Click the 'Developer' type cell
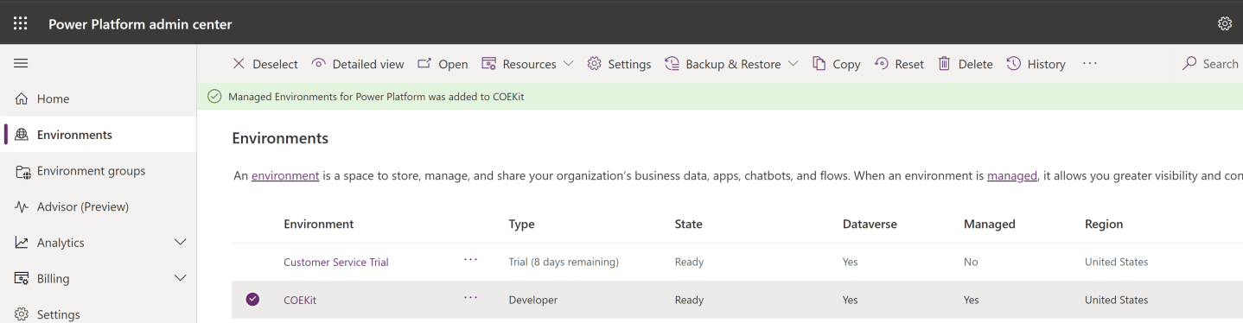 tap(533, 301)
